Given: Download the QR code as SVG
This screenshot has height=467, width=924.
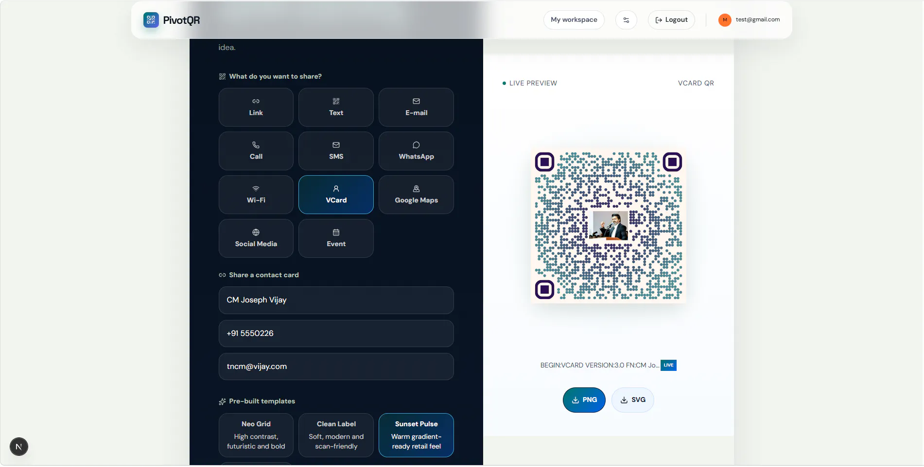Looking at the screenshot, I should coord(633,400).
